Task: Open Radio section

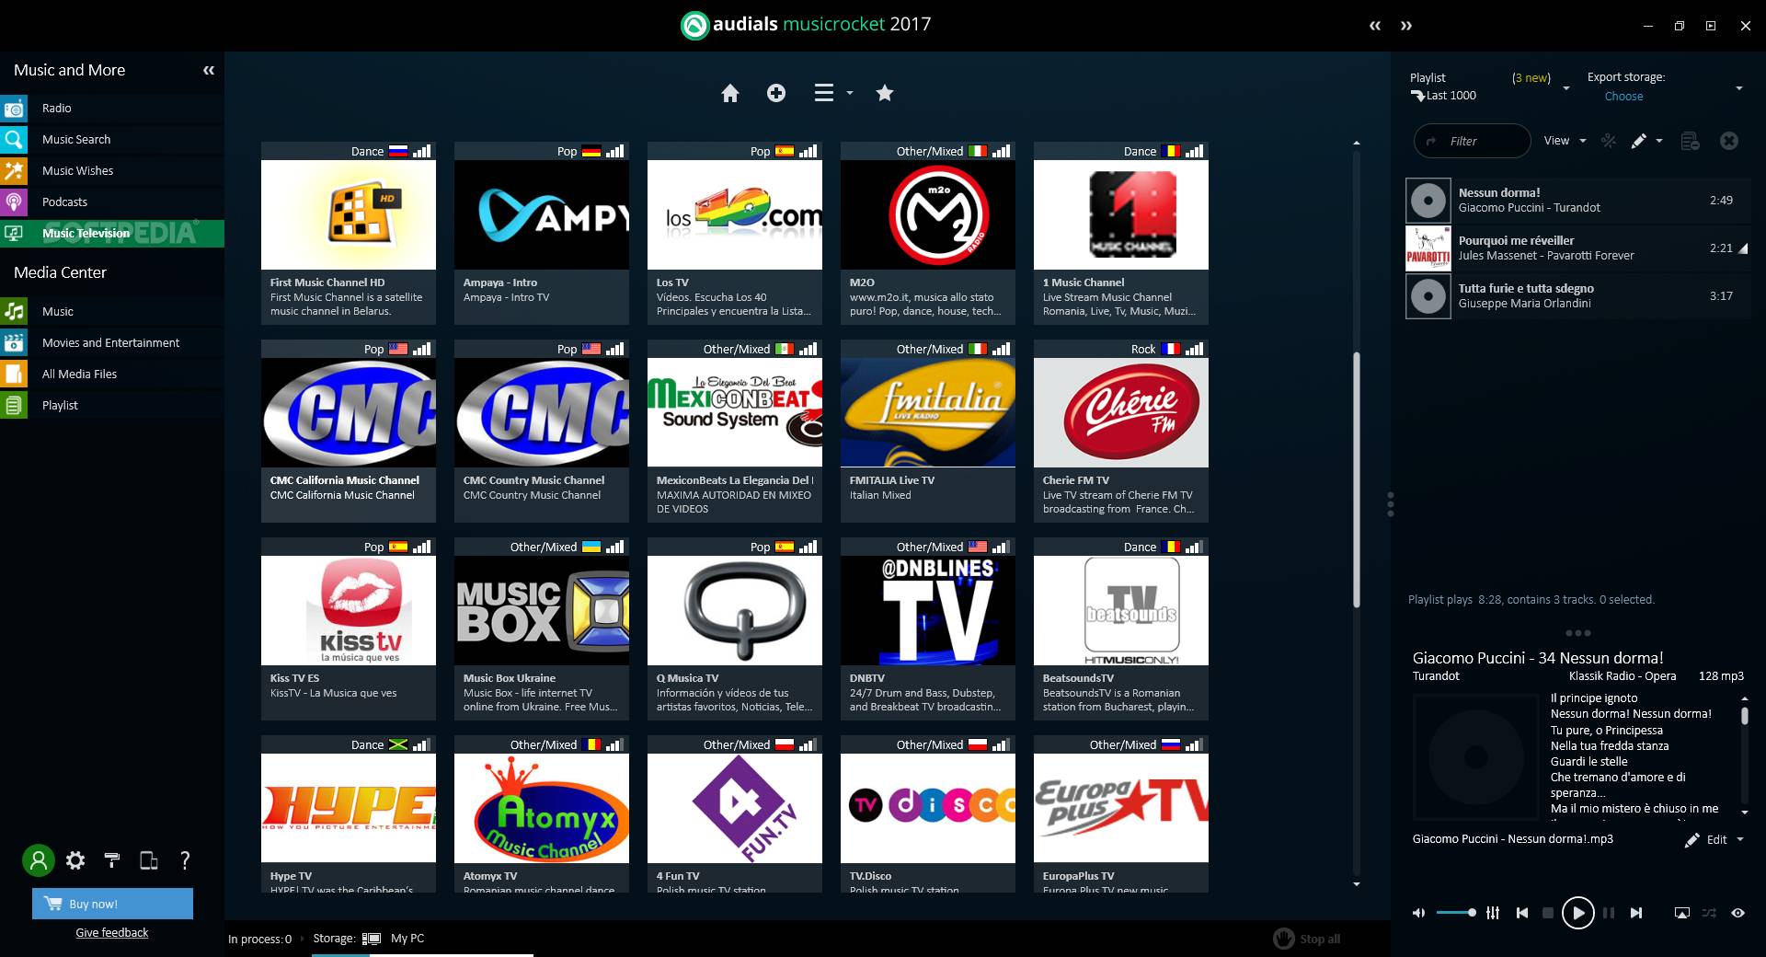Action: 112,108
